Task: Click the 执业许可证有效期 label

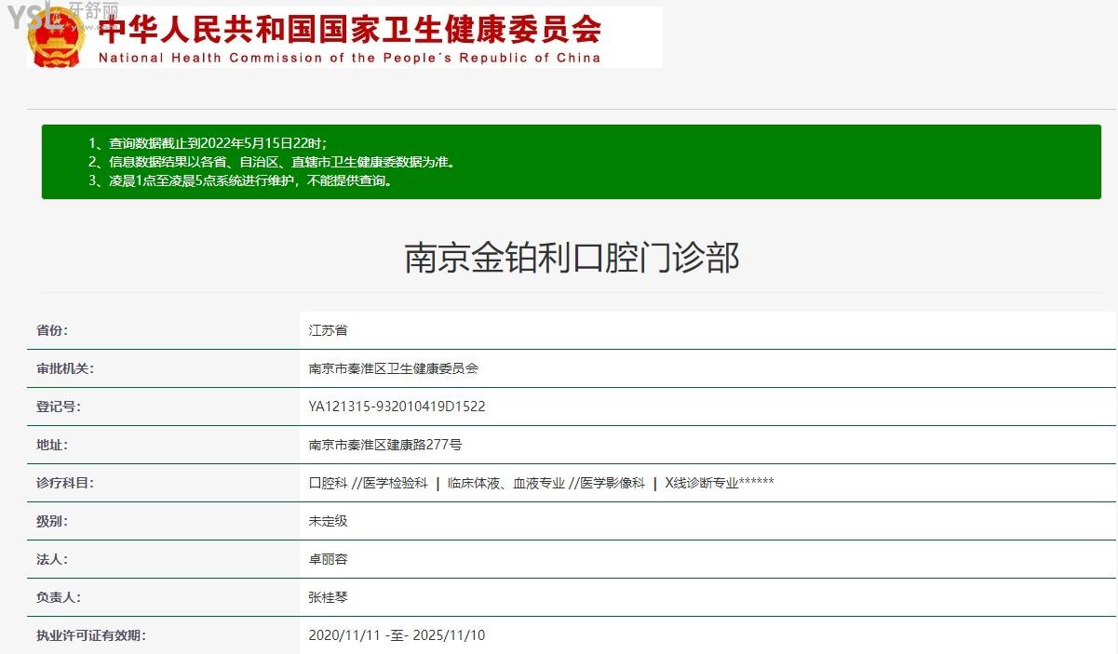Action: [x=91, y=635]
